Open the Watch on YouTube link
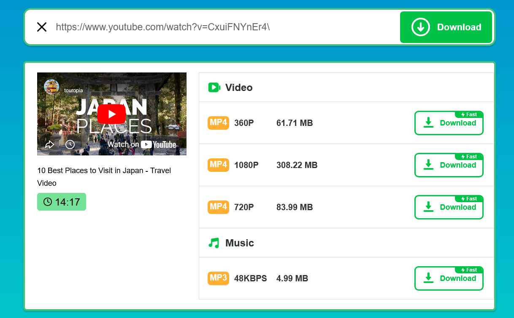Screen dimensions: 514x318 [x=142, y=144]
